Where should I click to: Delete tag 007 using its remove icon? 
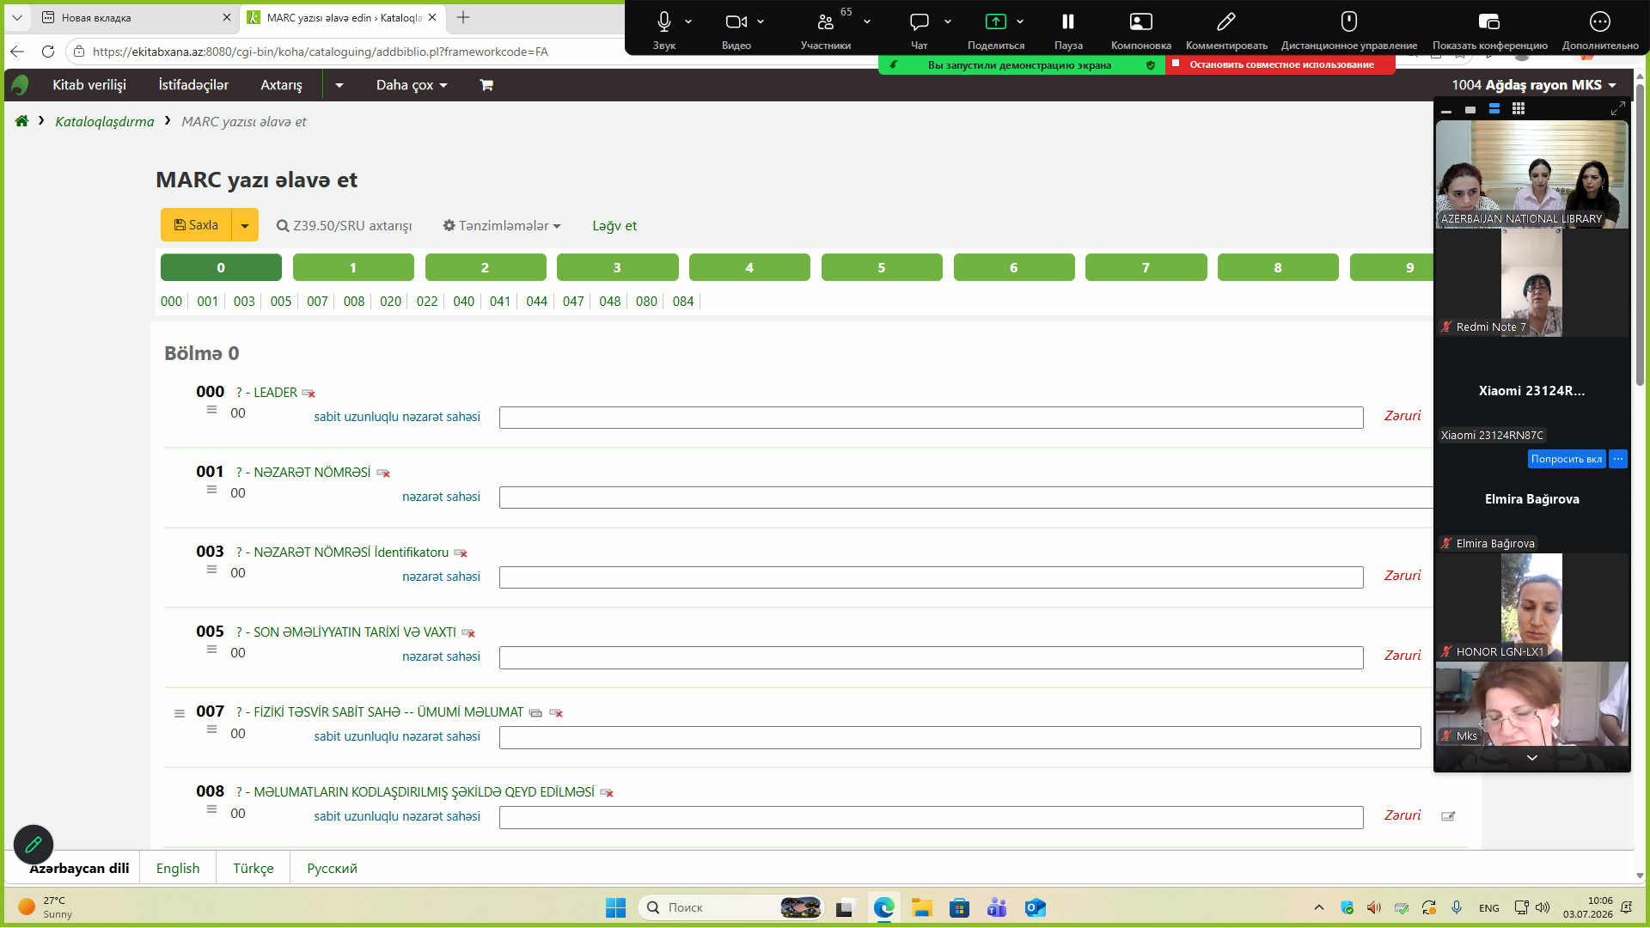tap(556, 713)
